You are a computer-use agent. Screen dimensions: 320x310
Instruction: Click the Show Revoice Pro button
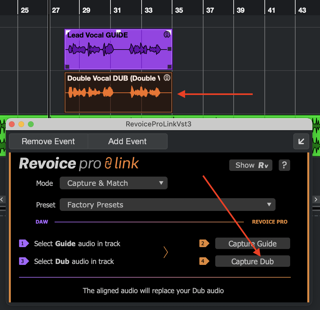click(250, 165)
